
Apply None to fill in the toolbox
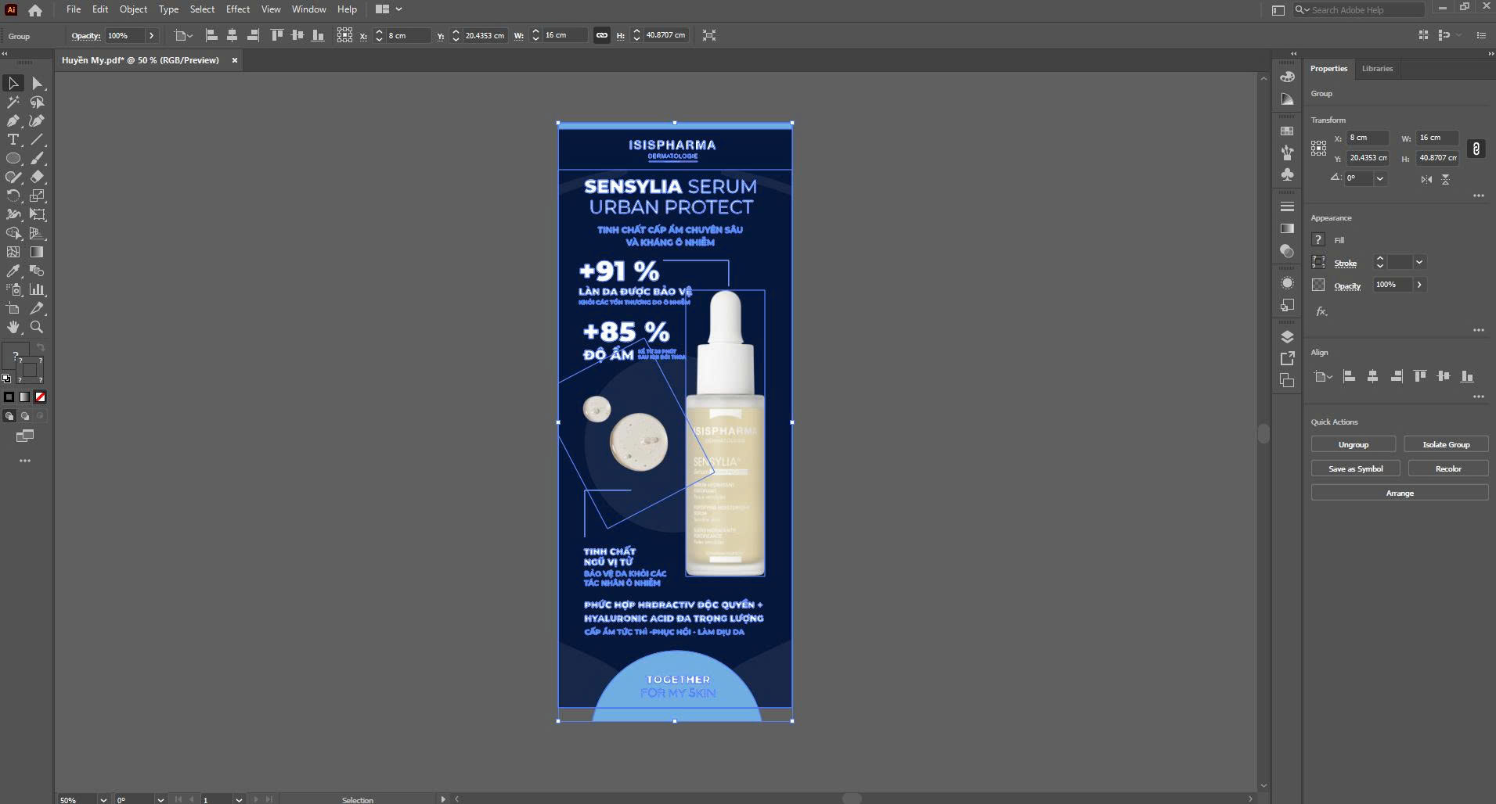tap(40, 397)
